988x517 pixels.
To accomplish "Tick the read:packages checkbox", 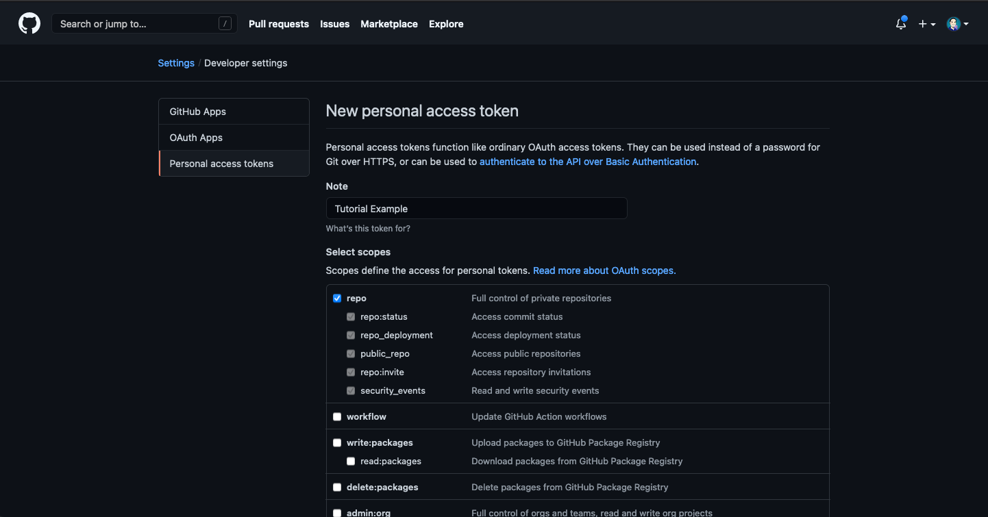I will point(351,462).
